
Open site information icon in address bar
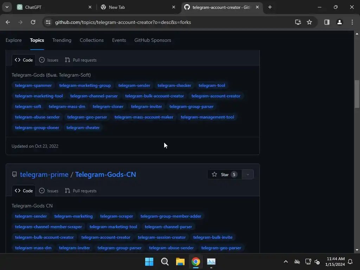[x=48, y=22]
